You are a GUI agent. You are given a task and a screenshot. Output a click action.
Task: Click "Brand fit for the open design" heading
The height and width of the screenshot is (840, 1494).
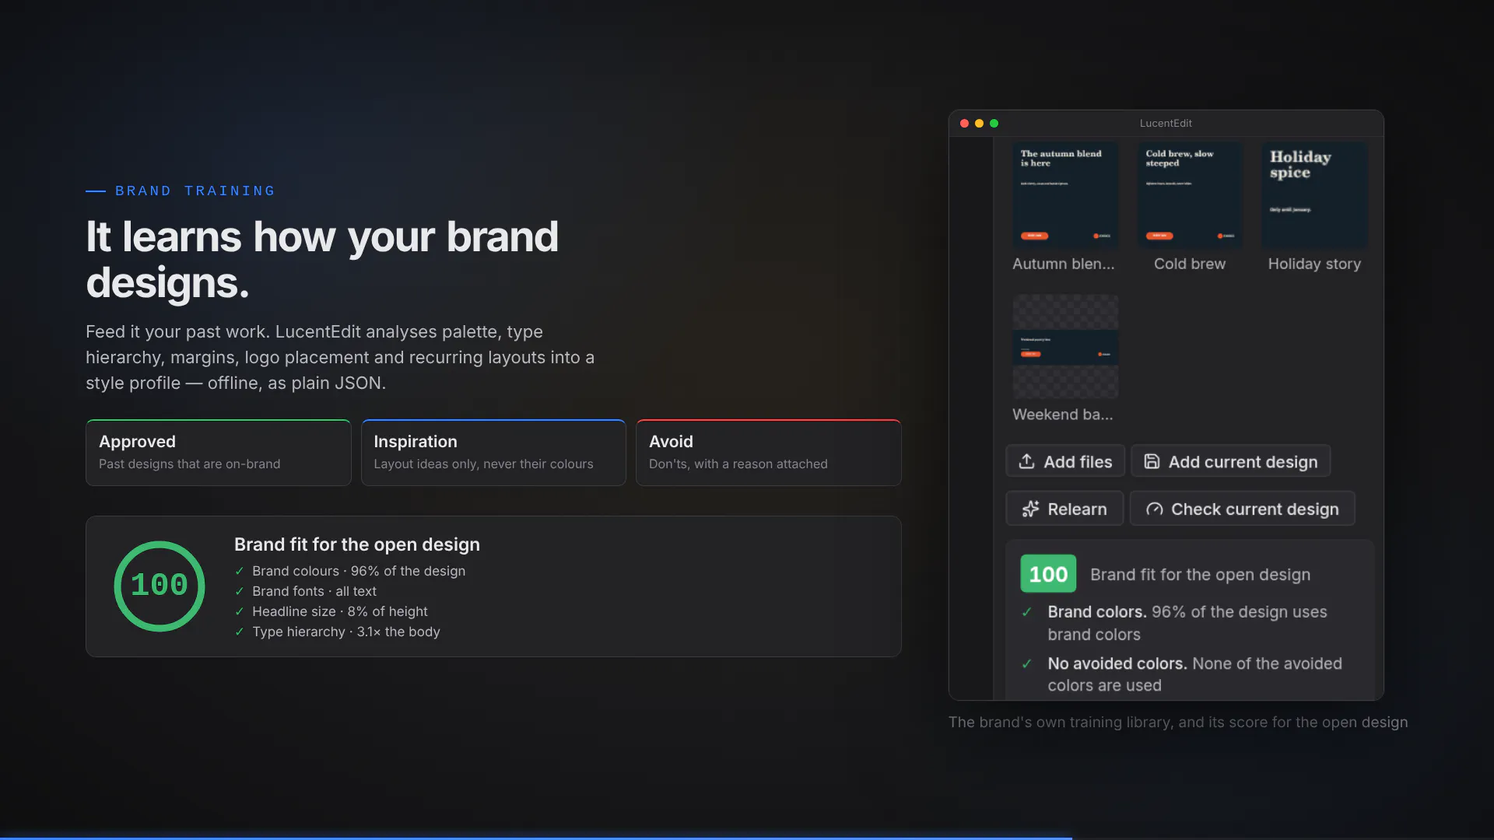tap(357, 544)
